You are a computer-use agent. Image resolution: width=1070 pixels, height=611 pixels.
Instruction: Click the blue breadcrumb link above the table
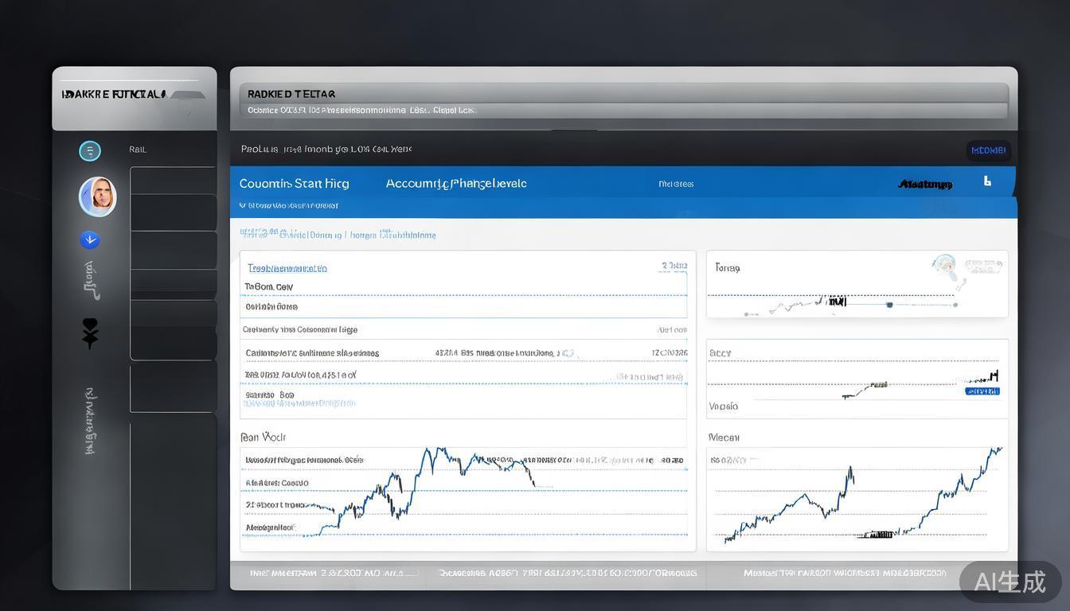click(x=338, y=235)
